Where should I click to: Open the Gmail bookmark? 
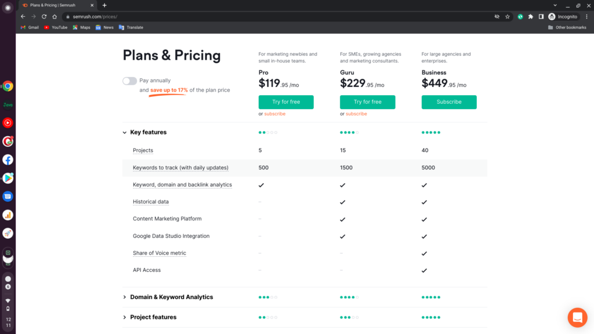coord(30,27)
